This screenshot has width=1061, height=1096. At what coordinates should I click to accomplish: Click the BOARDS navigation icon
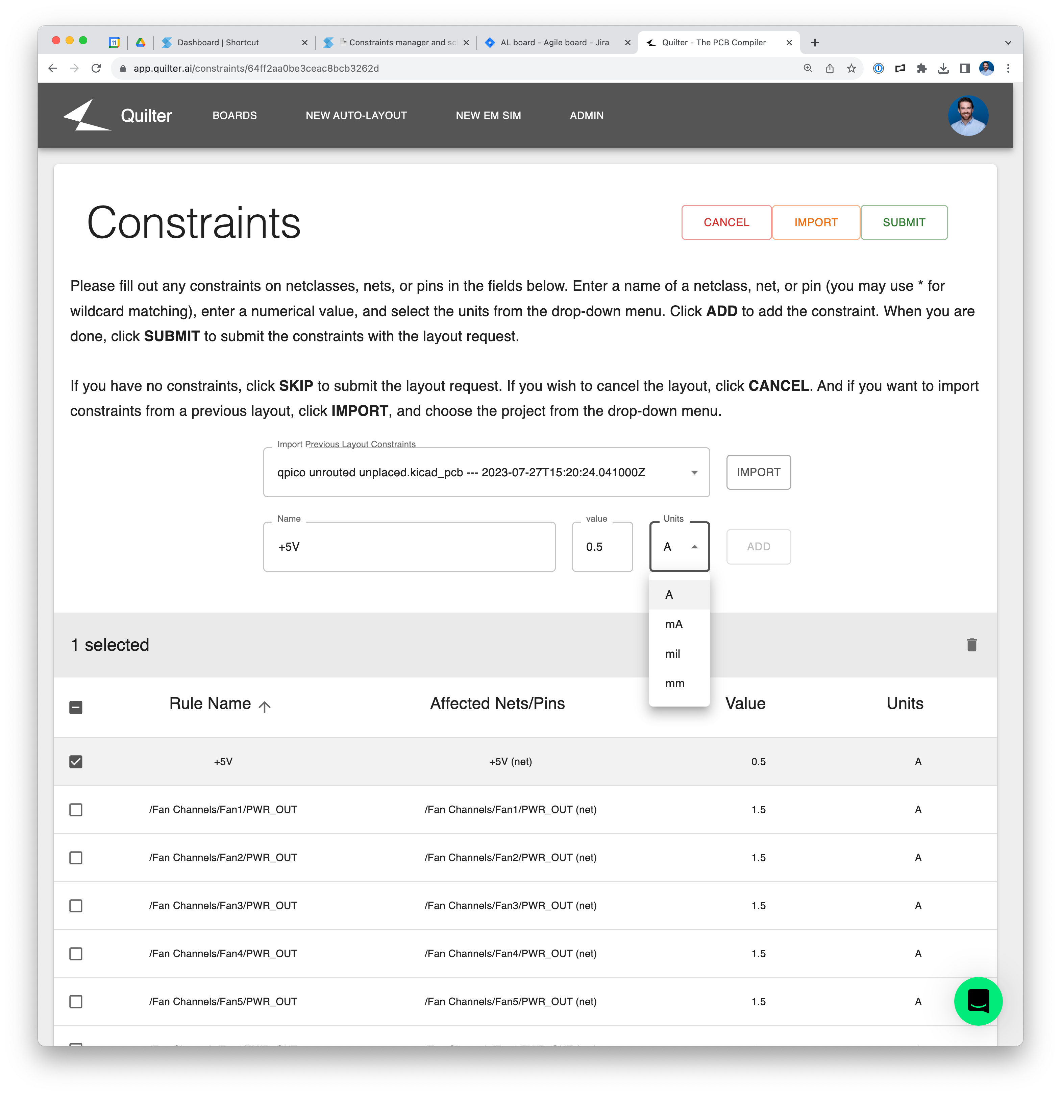click(x=236, y=116)
